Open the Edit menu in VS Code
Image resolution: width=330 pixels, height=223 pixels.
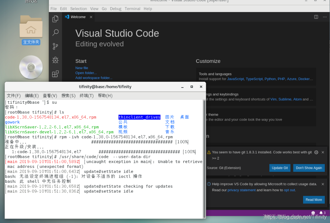pos(63,9)
